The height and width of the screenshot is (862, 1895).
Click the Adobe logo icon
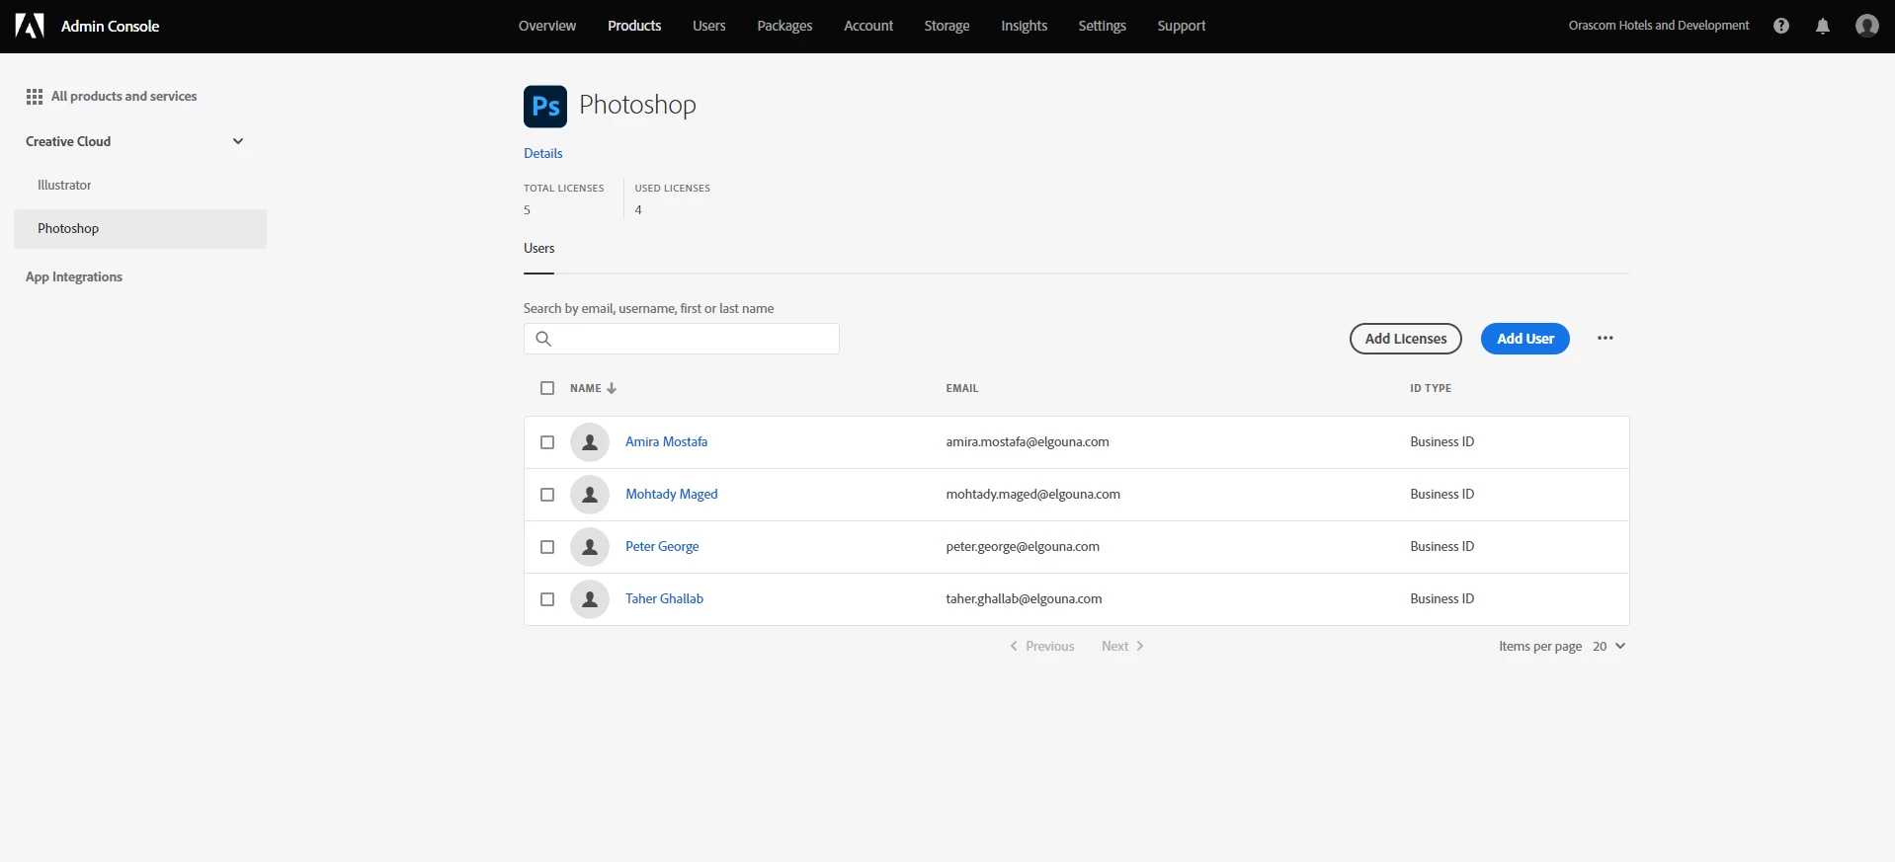[30, 26]
